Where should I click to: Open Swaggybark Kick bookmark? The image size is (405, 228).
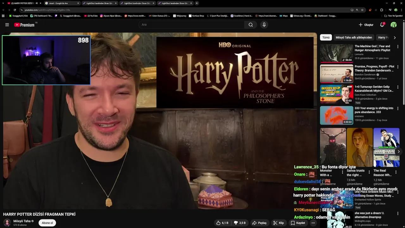(18, 16)
